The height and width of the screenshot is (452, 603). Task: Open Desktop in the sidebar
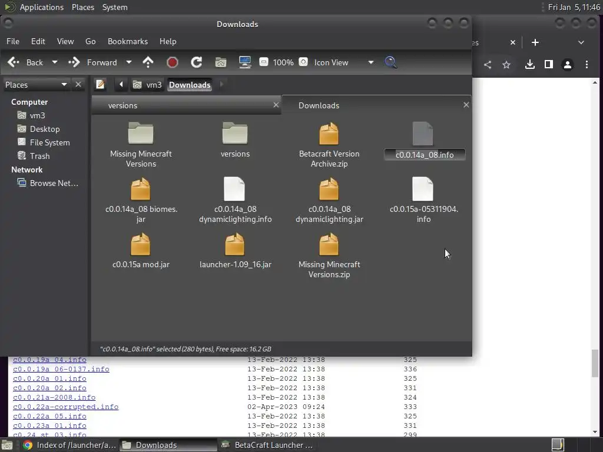[39, 129]
